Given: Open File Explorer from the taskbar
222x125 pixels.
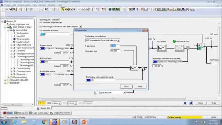Looking at the screenshot, I should pyautogui.click(x=24, y=122).
